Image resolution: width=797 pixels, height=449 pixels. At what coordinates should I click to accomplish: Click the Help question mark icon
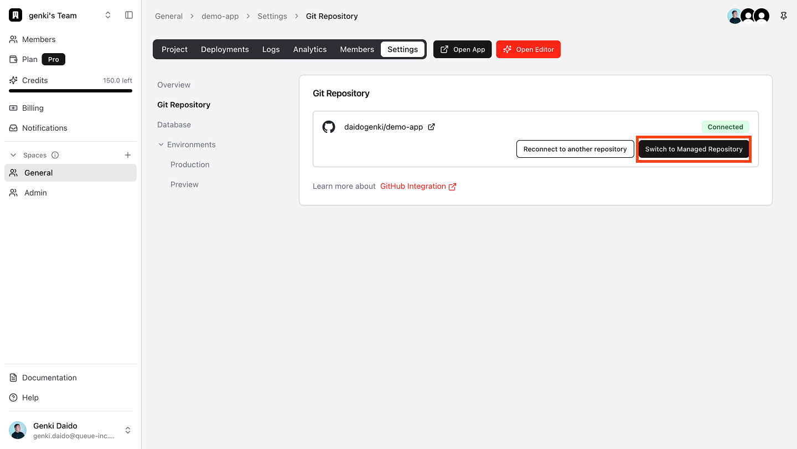pos(13,398)
